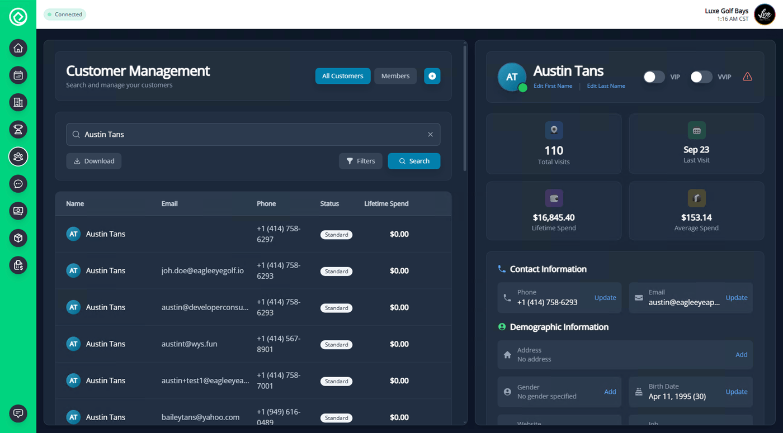Open the feedback chat icon at bottom left
The height and width of the screenshot is (433, 783).
(x=18, y=413)
